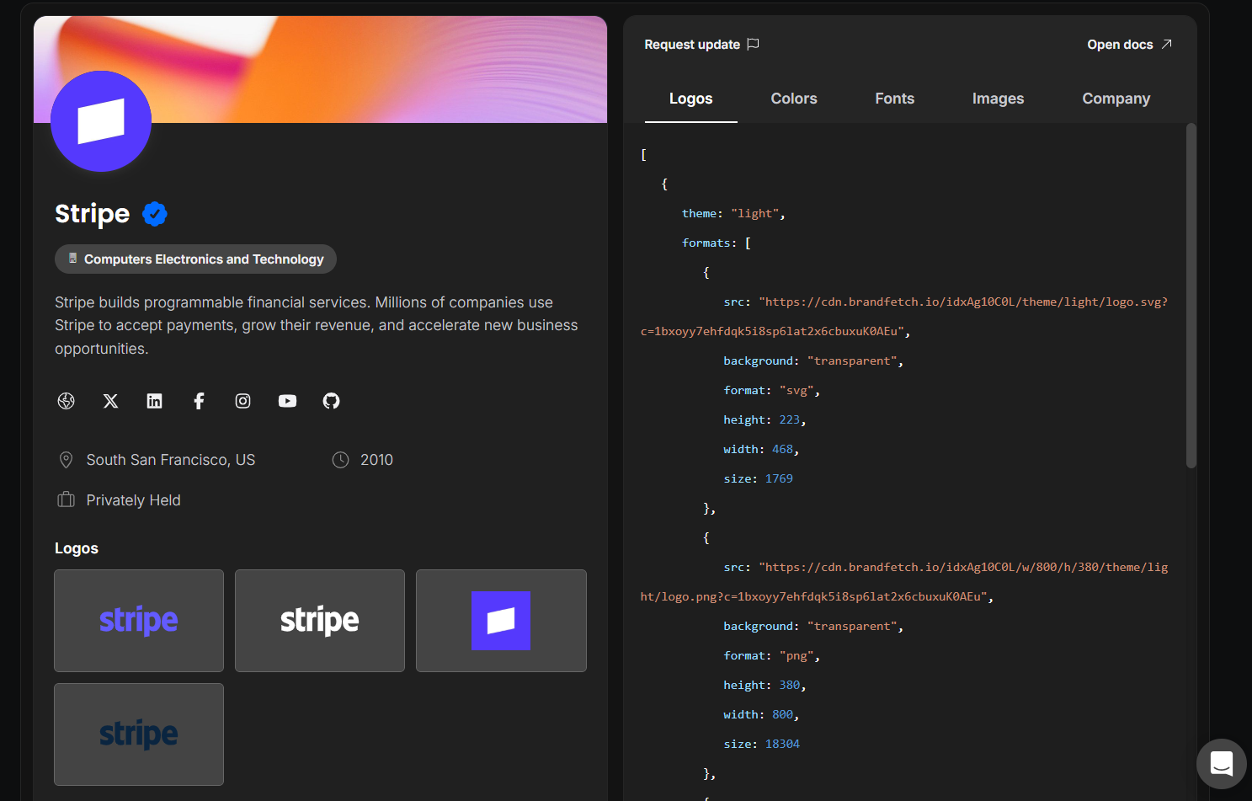Click the format "svg" value

(796, 390)
